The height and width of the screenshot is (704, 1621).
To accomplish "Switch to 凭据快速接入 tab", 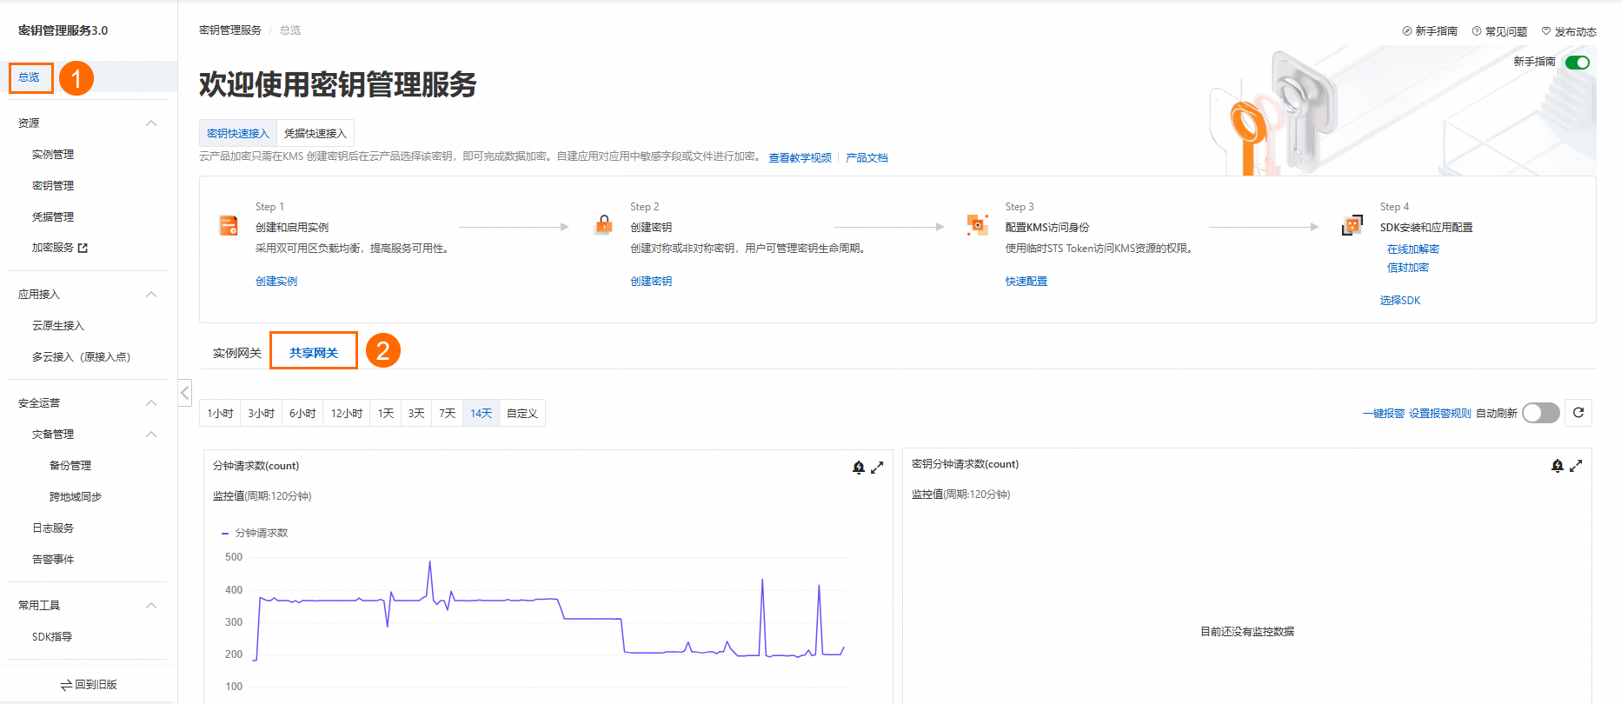I will (316, 133).
